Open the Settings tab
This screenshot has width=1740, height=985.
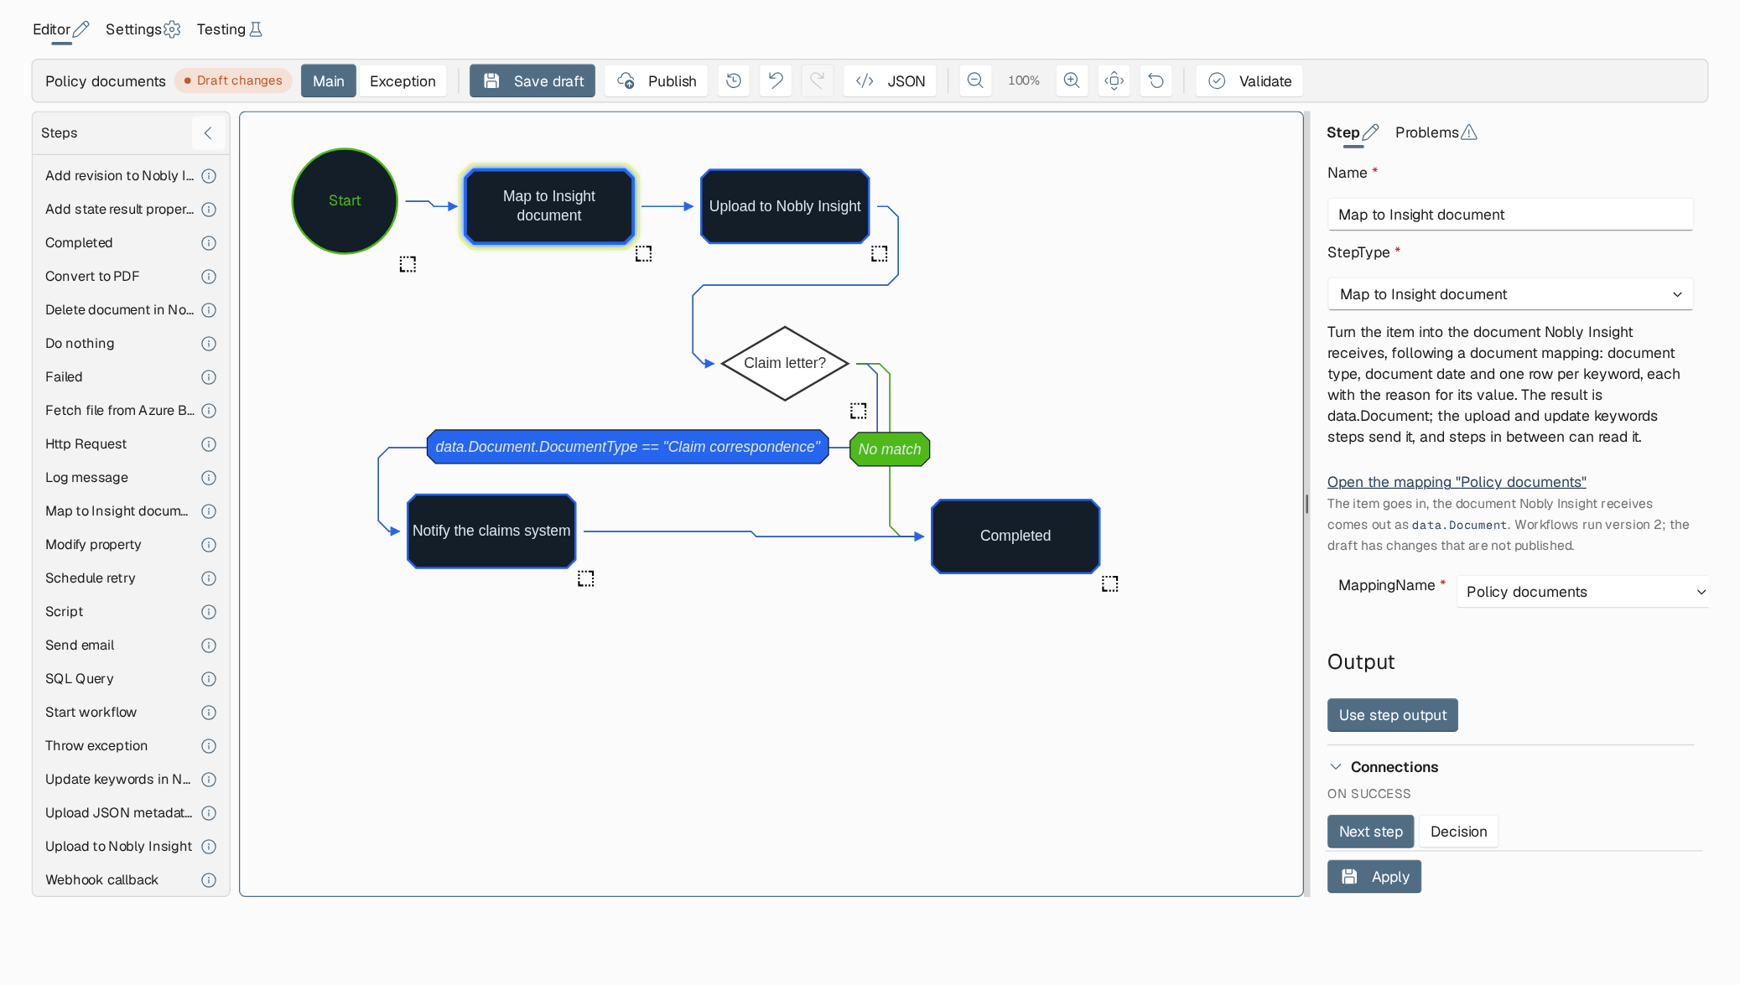143,29
